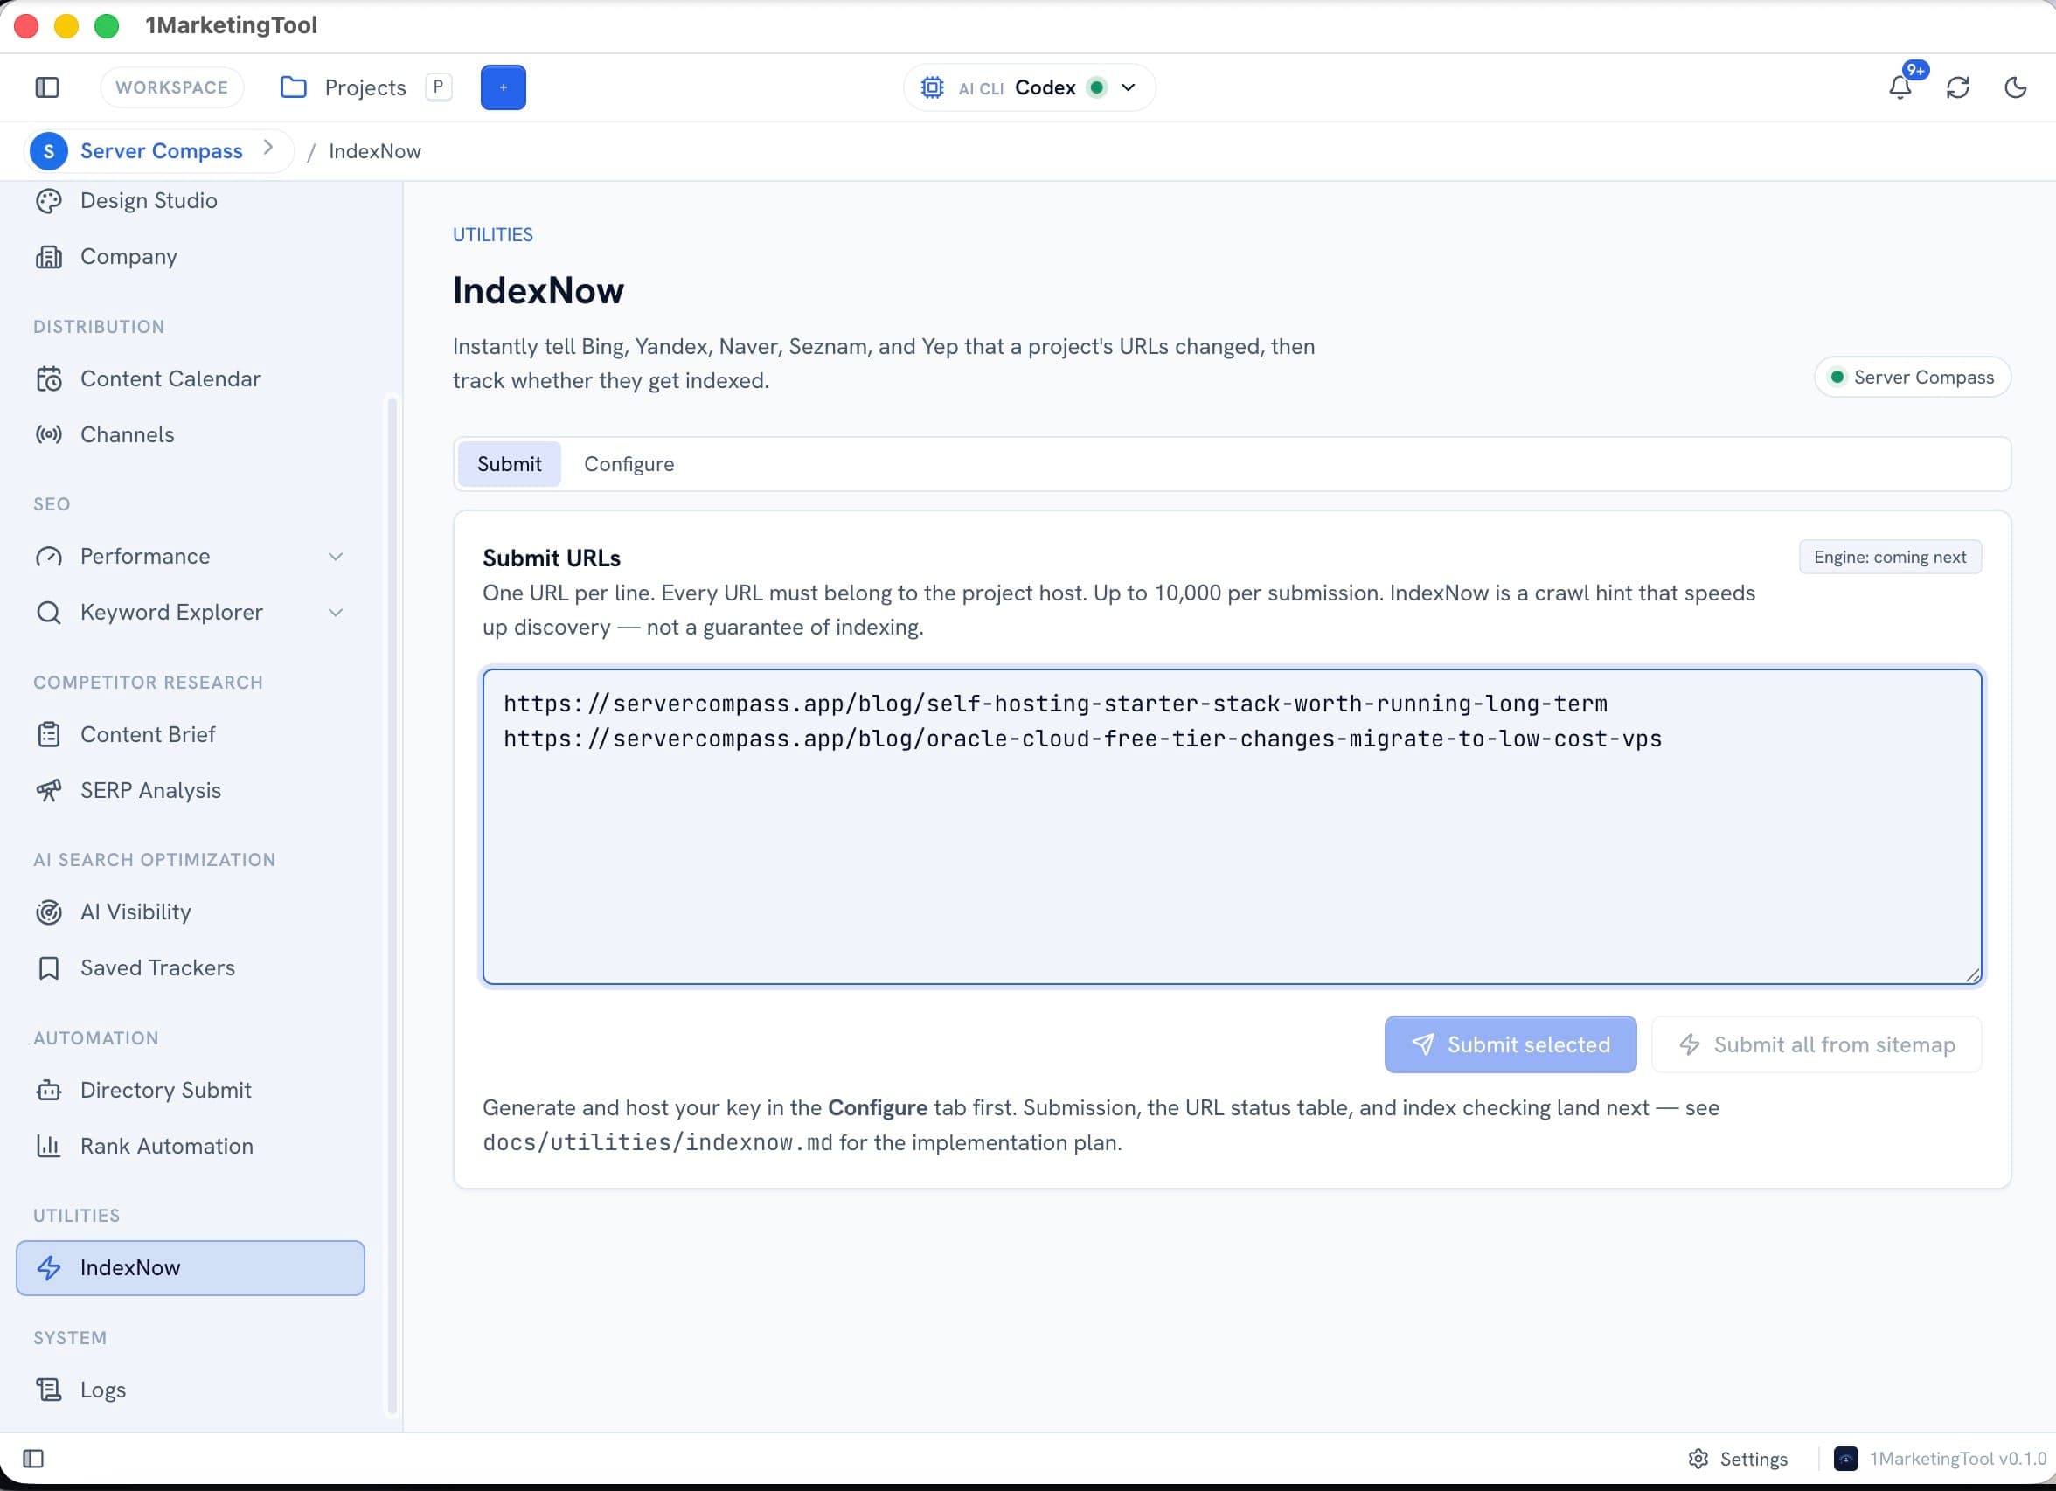The width and height of the screenshot is (2056, 1491).
Task: Open Content Brief clipboard icon
Action: 49,734
